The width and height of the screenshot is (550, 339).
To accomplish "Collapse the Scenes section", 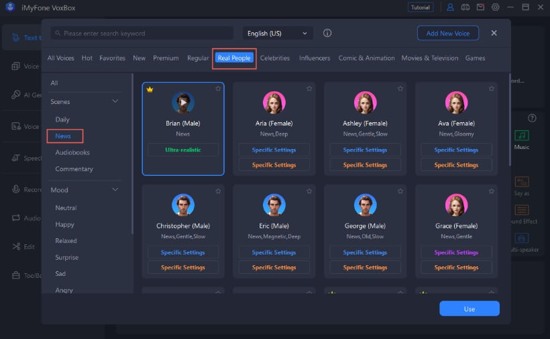I will 115,101.
